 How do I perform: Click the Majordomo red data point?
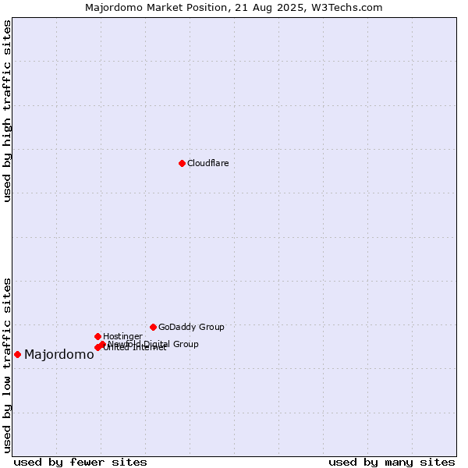(18, 355)
